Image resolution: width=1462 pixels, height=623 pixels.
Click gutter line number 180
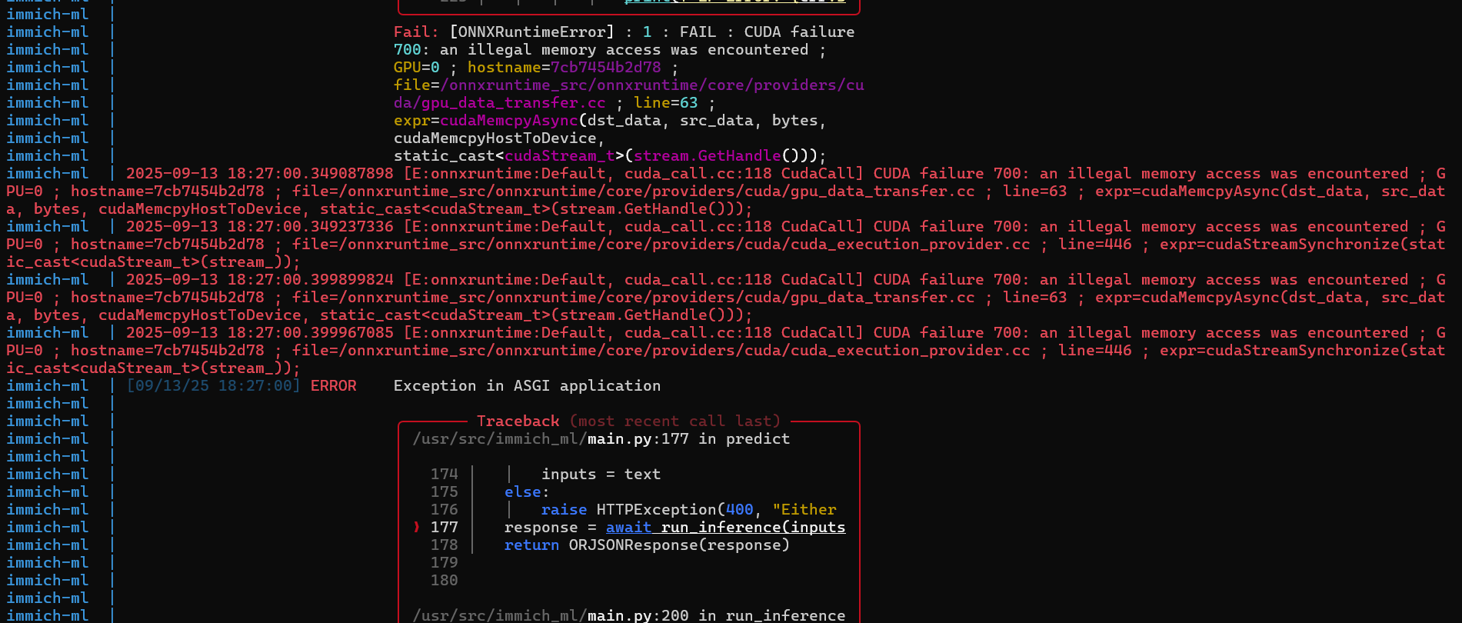(444, 580)
